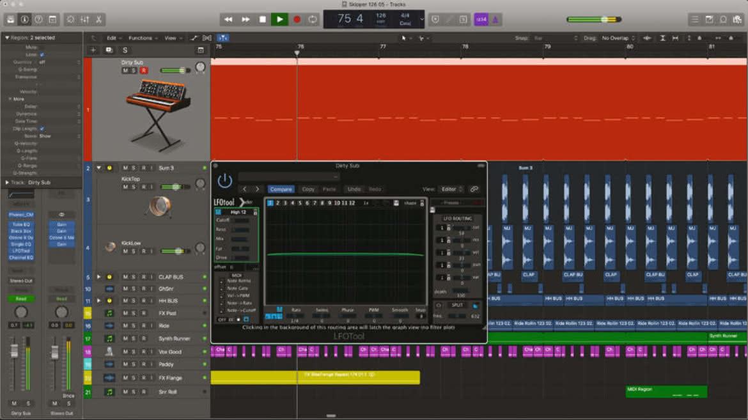Click Compare in the plugin window
Viewport: 748px width, 420px height.
(281, 189)
